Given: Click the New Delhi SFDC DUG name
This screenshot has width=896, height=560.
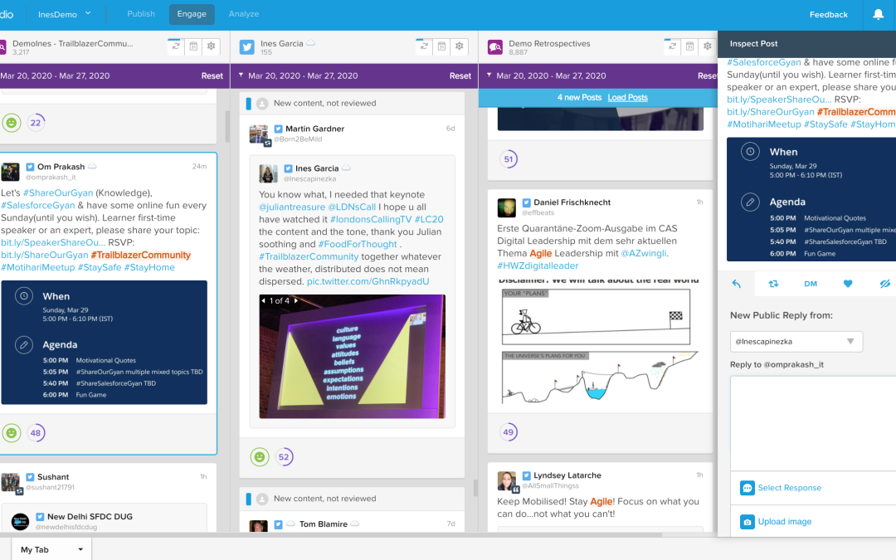Looking at the screenshot, I should point(90,516).
